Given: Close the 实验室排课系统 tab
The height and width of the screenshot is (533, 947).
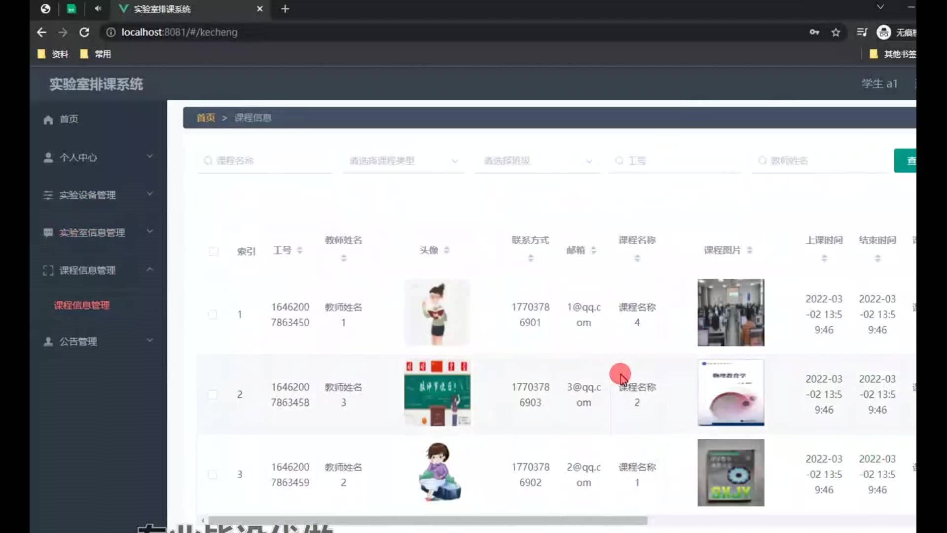Looking at the screenshot, I should [260, 9].
